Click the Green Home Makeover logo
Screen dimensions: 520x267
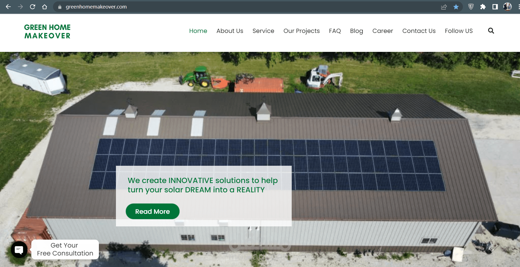coord(47,32)
